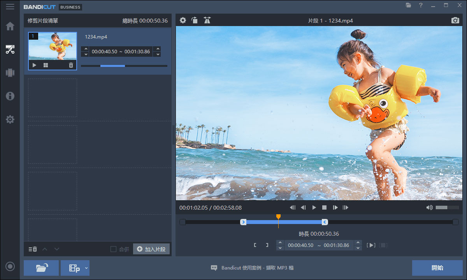Image resolution: width=467 pixels, height=280 pixels.
Task: Click the panel splitter collapse handle
Action: click(174, 135)
